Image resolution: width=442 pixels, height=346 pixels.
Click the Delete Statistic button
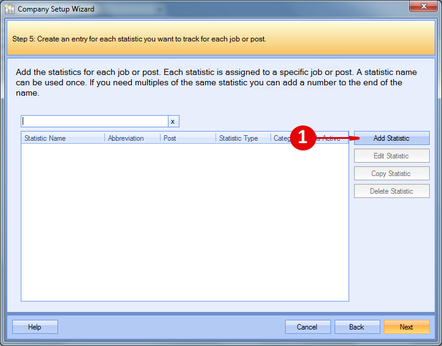[x=391, y=191]
